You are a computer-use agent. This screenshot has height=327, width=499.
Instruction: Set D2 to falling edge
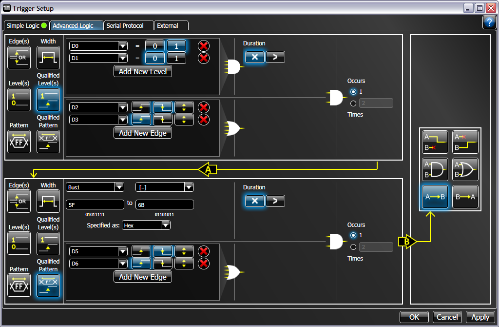pyautogui.click(x=163, y=107)
